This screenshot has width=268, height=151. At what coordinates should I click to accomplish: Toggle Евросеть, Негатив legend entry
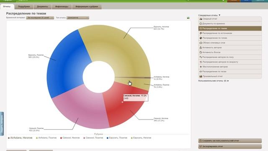(141, 138)
